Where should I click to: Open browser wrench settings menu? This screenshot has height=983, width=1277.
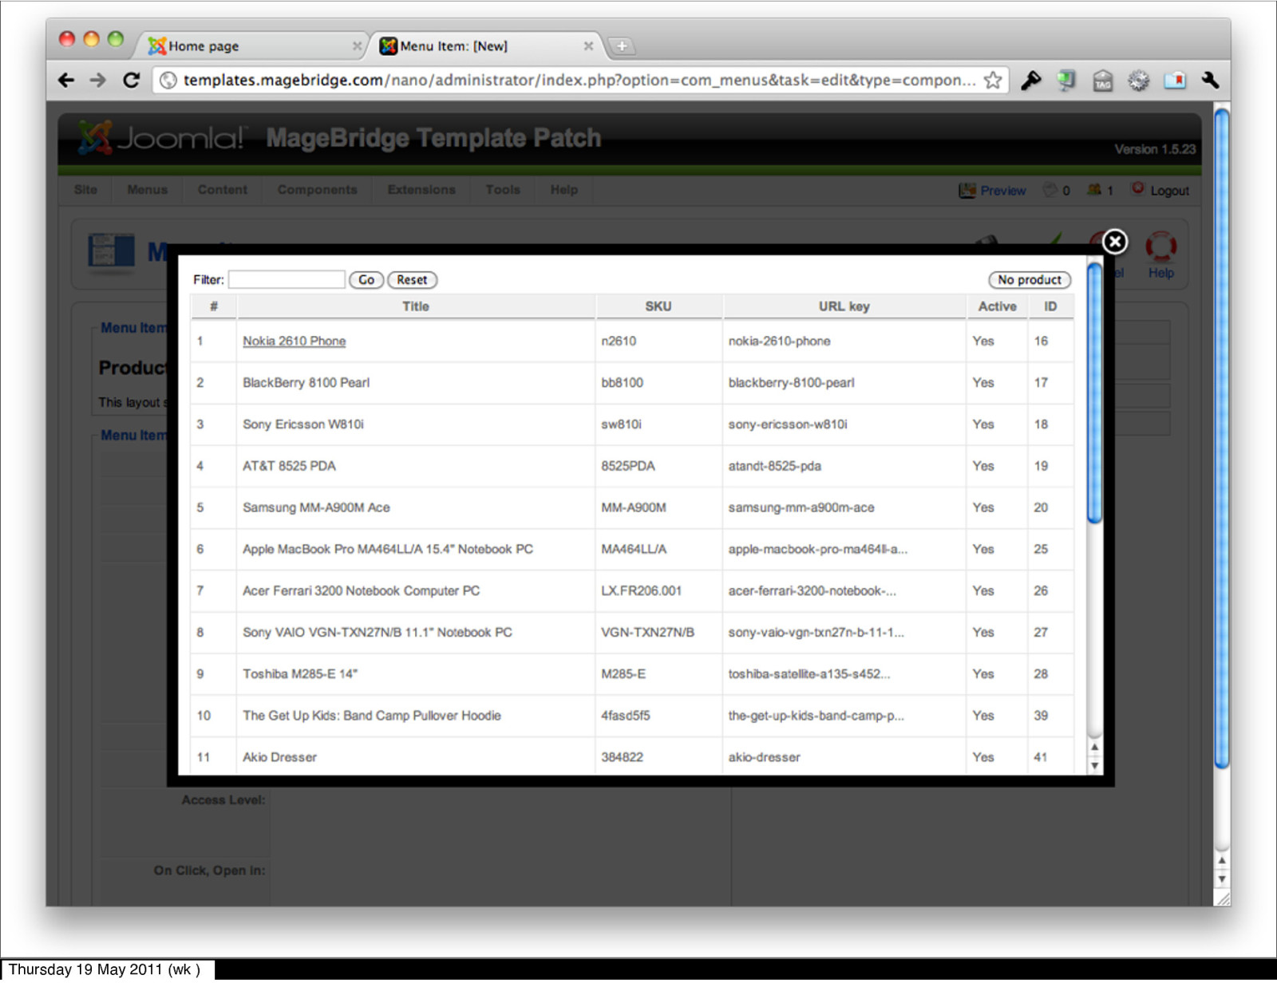click(x=1210, y=80)
